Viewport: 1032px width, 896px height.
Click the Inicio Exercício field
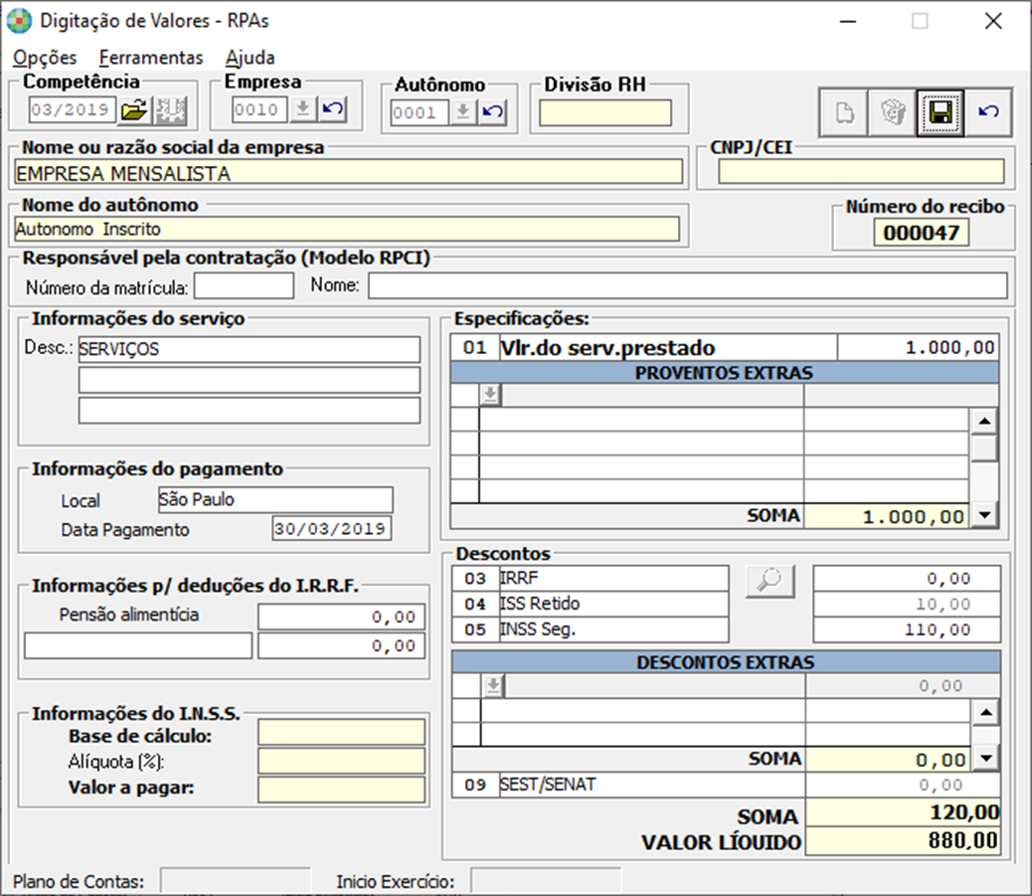coord(546,881)
